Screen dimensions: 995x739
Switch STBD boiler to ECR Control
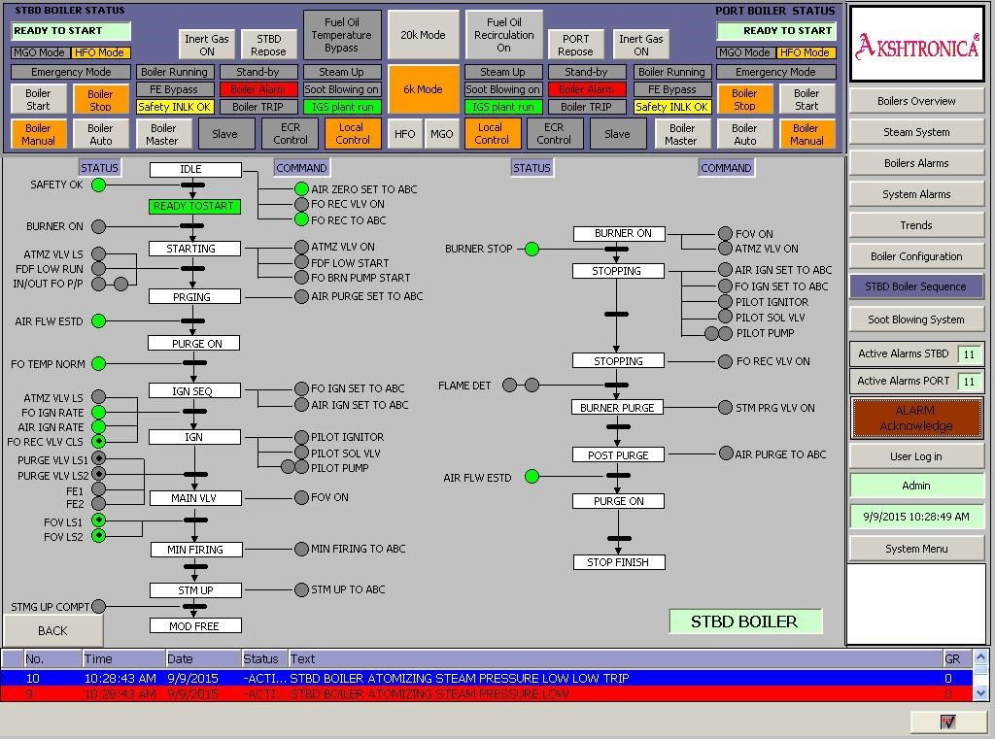[289, 135]
